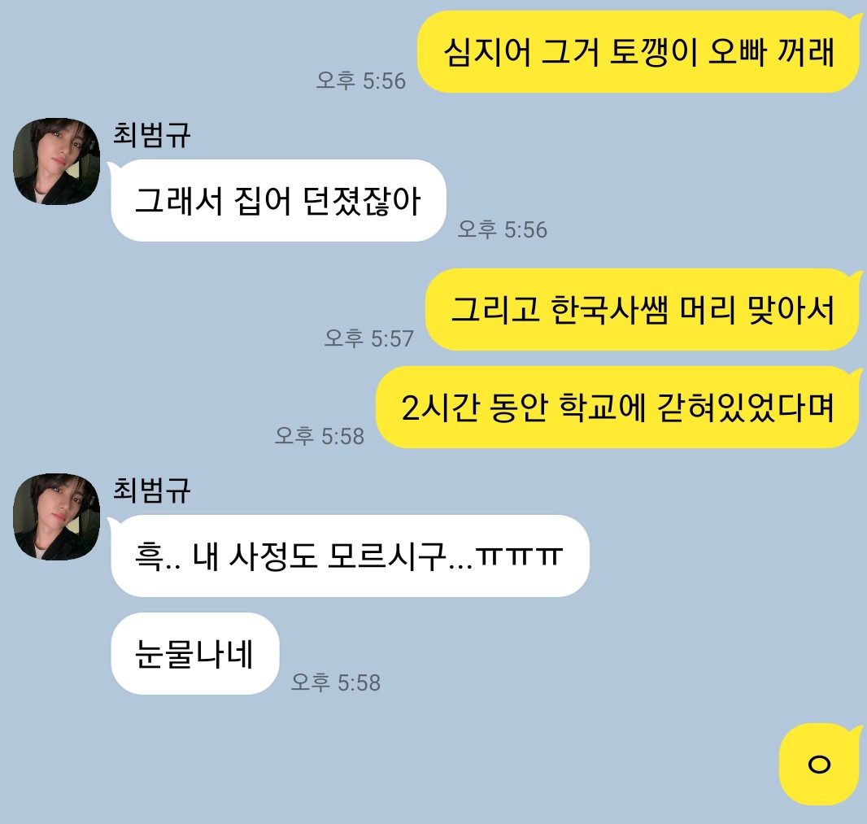The image size is (867, 824).
Task: Select the message '그래서 집어 던졌잖아'
Action: tap(279, 200)
